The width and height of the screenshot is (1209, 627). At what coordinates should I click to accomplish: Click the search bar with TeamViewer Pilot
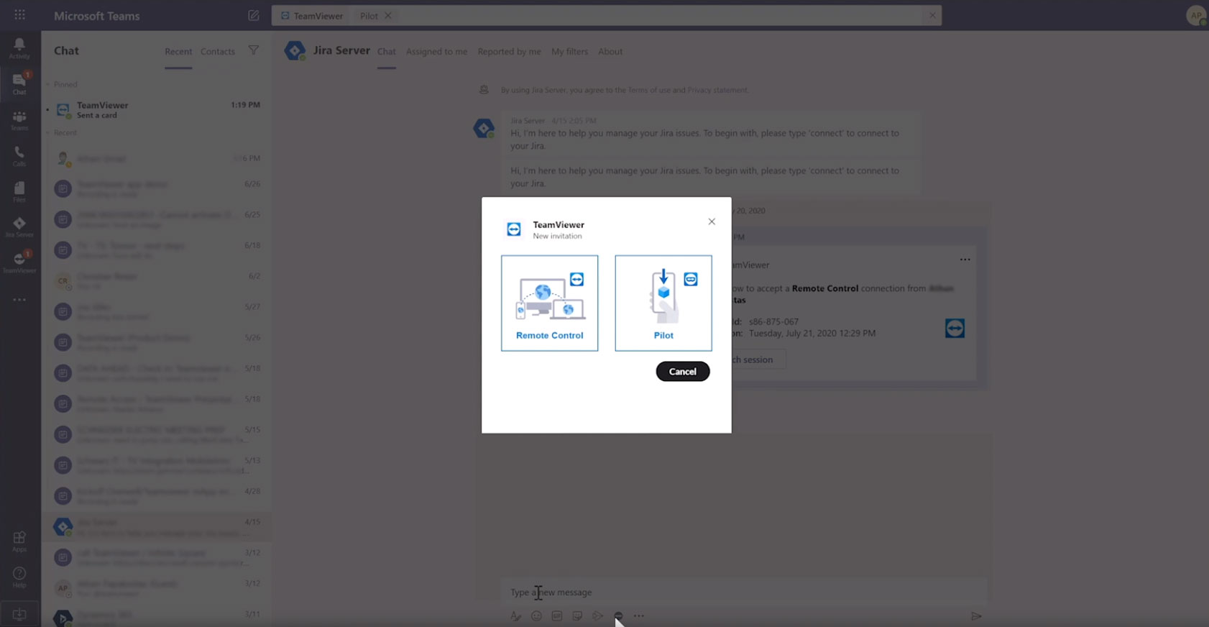click(607, 15)
